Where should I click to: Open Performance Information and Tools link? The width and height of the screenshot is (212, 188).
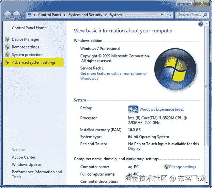(x=37, y=174)
